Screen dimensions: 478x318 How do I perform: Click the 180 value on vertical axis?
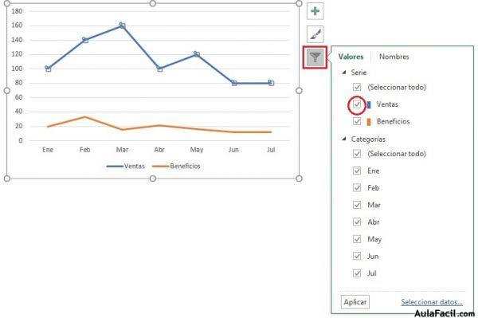pos(17,11)
